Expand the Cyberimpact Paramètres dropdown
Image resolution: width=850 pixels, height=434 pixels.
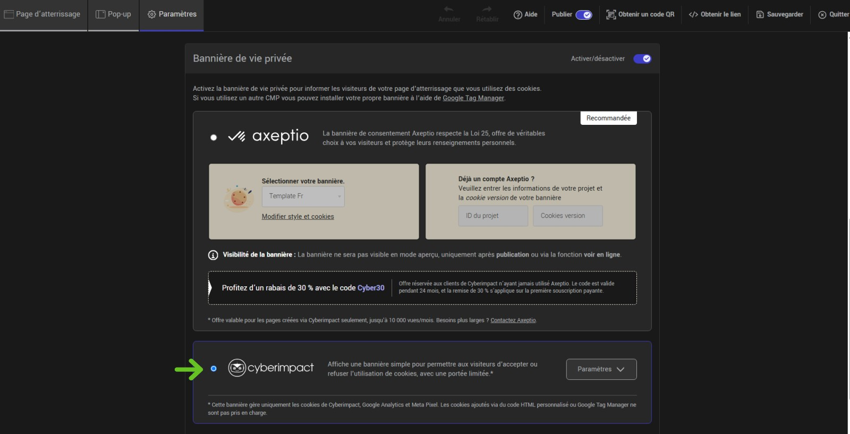pos(601,369)
